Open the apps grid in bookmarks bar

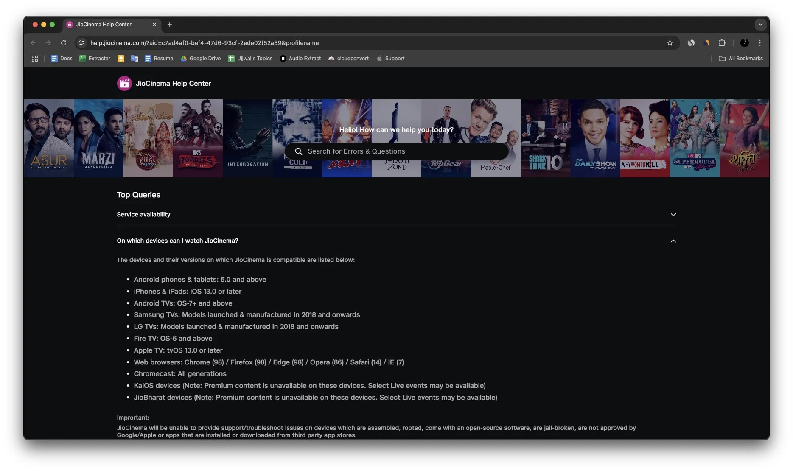[35, 59]
